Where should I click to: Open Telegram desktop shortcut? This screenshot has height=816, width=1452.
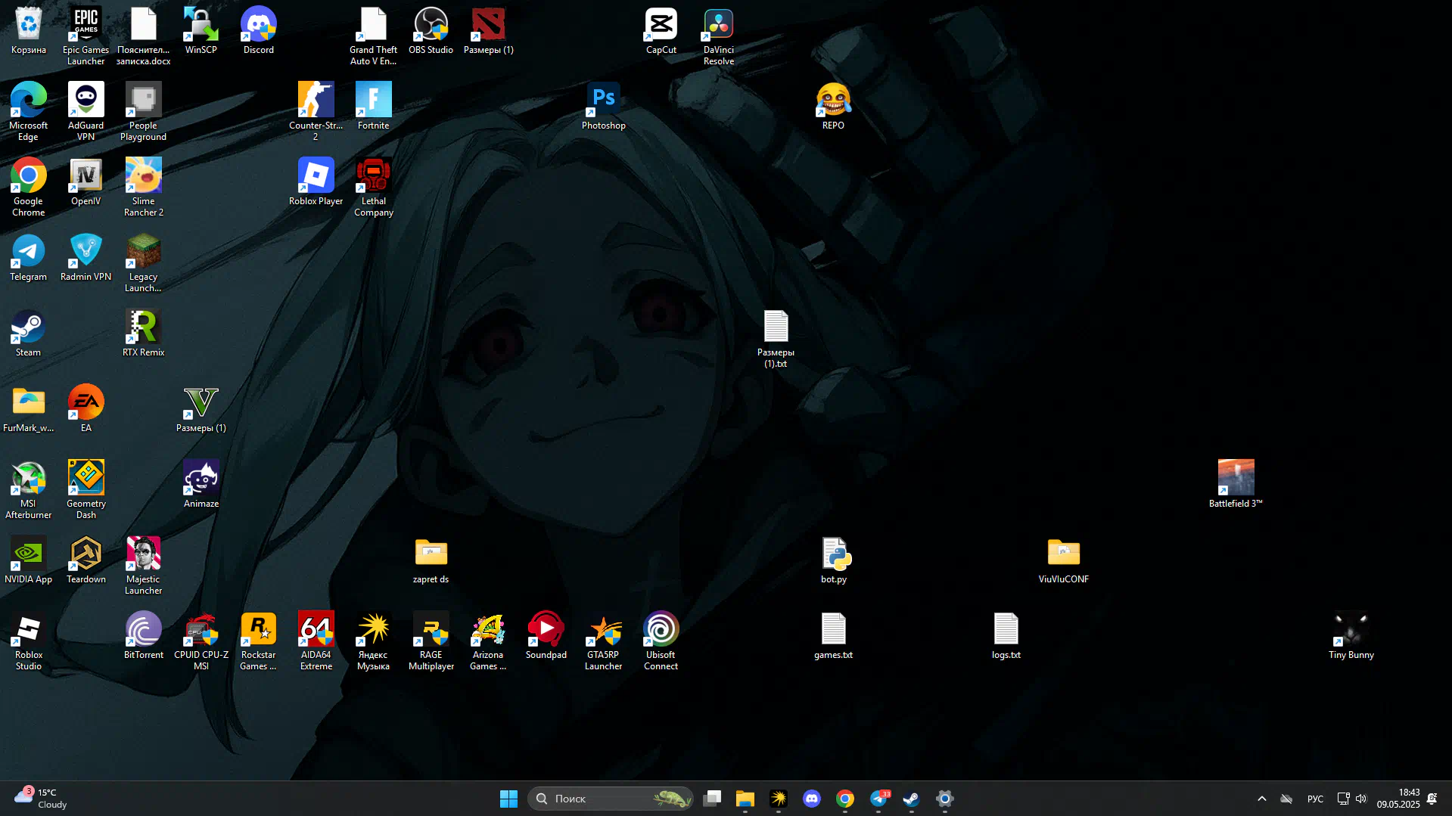click(29, 258)
